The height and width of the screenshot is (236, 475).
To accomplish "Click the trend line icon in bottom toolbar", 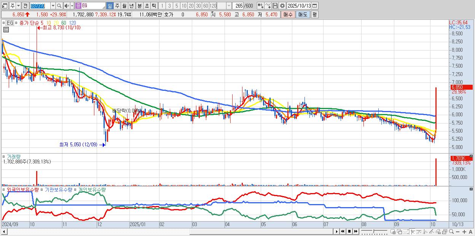I will tap(432, 231).
